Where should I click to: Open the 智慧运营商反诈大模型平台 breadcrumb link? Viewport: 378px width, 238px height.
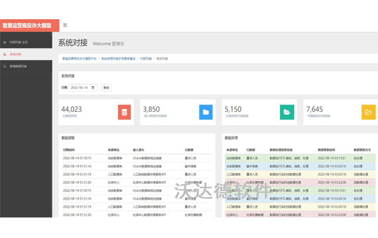(x=80, y=59)
